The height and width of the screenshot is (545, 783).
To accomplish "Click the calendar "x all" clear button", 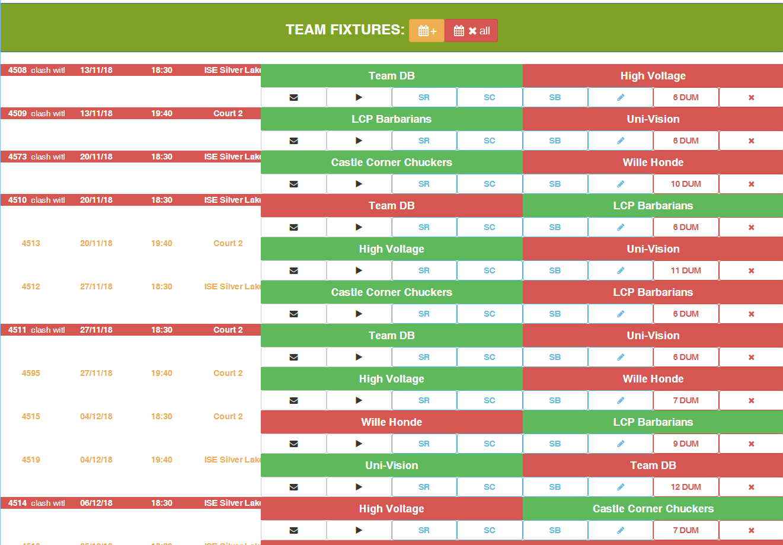I will pos(471,30).
